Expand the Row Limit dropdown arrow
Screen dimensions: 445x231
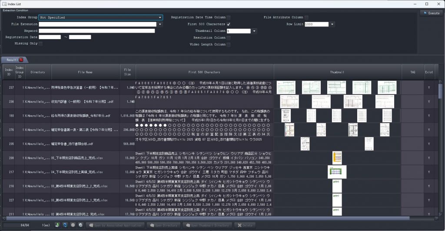point(332,24)
